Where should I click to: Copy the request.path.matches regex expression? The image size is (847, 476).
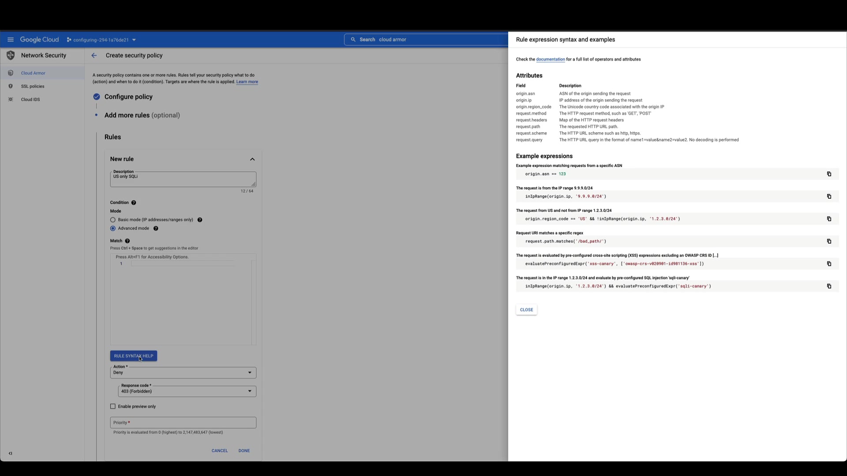pos(829,242)
